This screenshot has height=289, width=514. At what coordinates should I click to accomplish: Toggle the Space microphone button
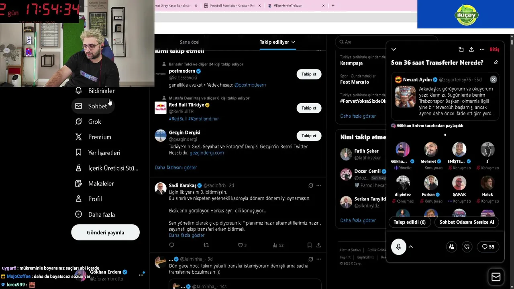tap(399, 247)
